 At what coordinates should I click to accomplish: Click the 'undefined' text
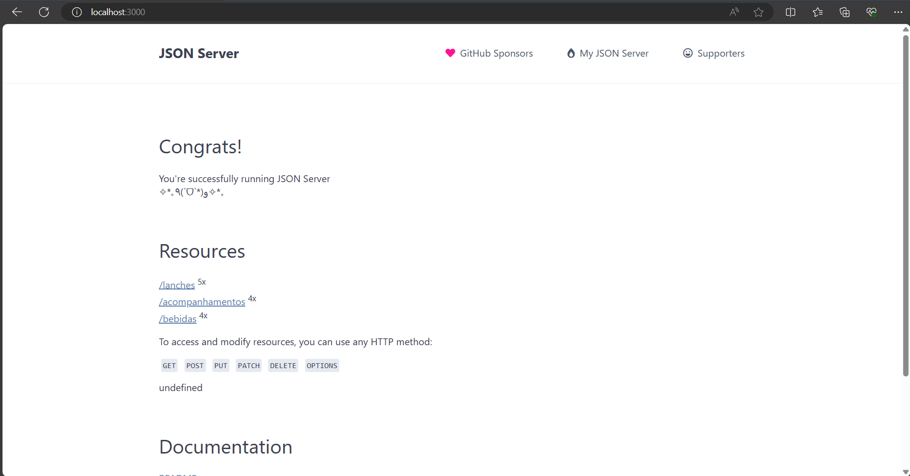(x=181, y=388)
